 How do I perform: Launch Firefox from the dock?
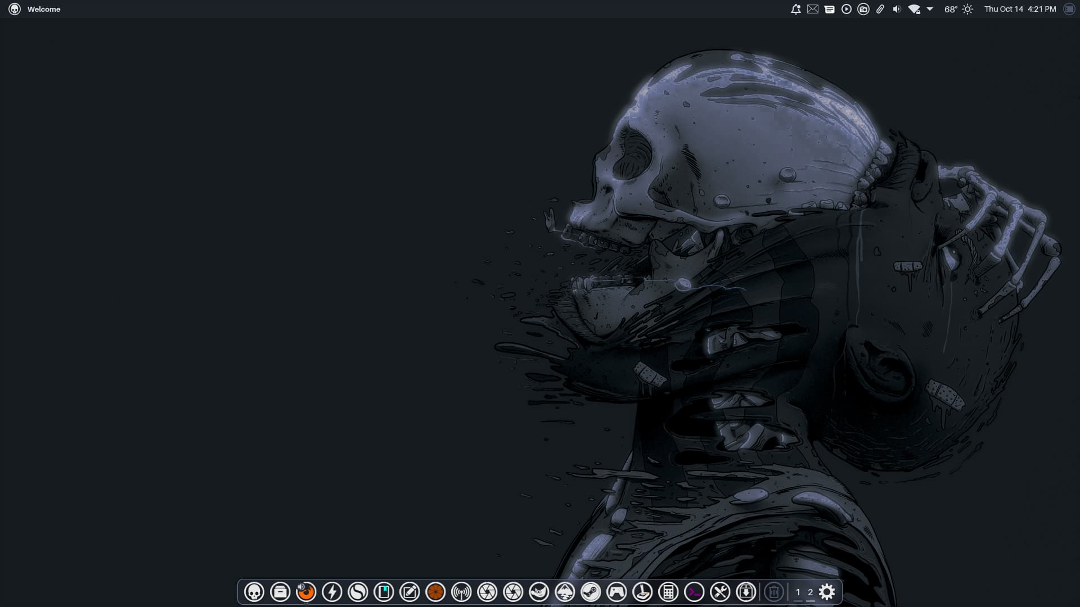[306, 592]
